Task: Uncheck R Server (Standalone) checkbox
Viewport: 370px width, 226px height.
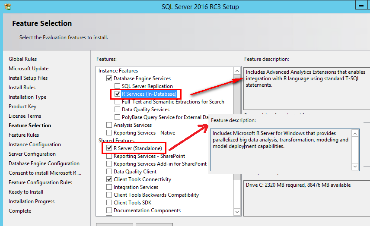Action: (x=109, y=148)
